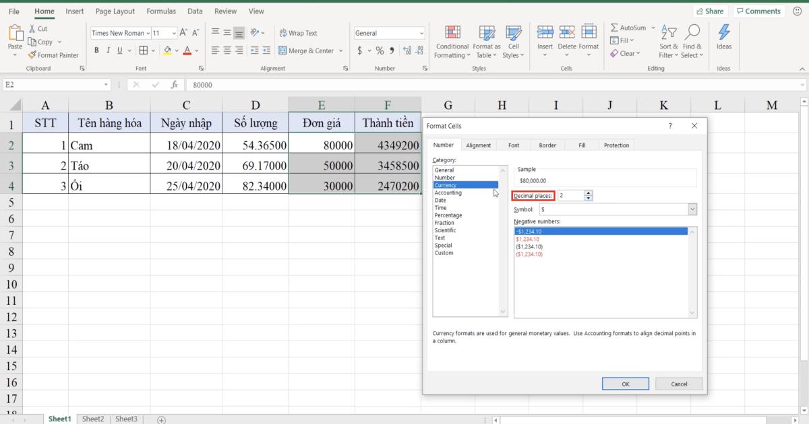Switch to Sheet2
The image size is (809, 424).
pyautogui.click(x=93, y=419)
